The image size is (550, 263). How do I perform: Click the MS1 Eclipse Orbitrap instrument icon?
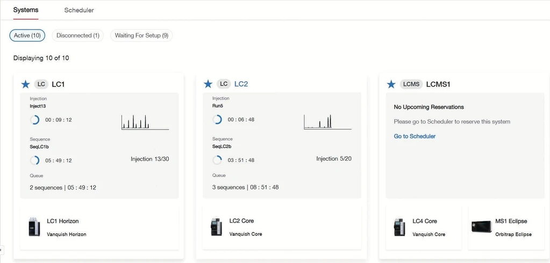coord(481,227)
